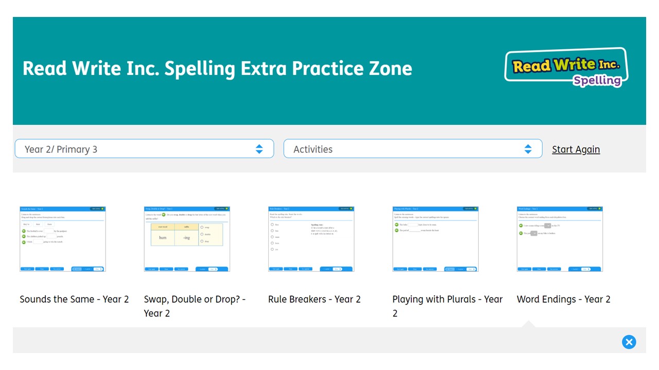This screenshot has width=659, height=370.
Task: Select the Word Endings - Year 2 title
Action: click(564, 299)
